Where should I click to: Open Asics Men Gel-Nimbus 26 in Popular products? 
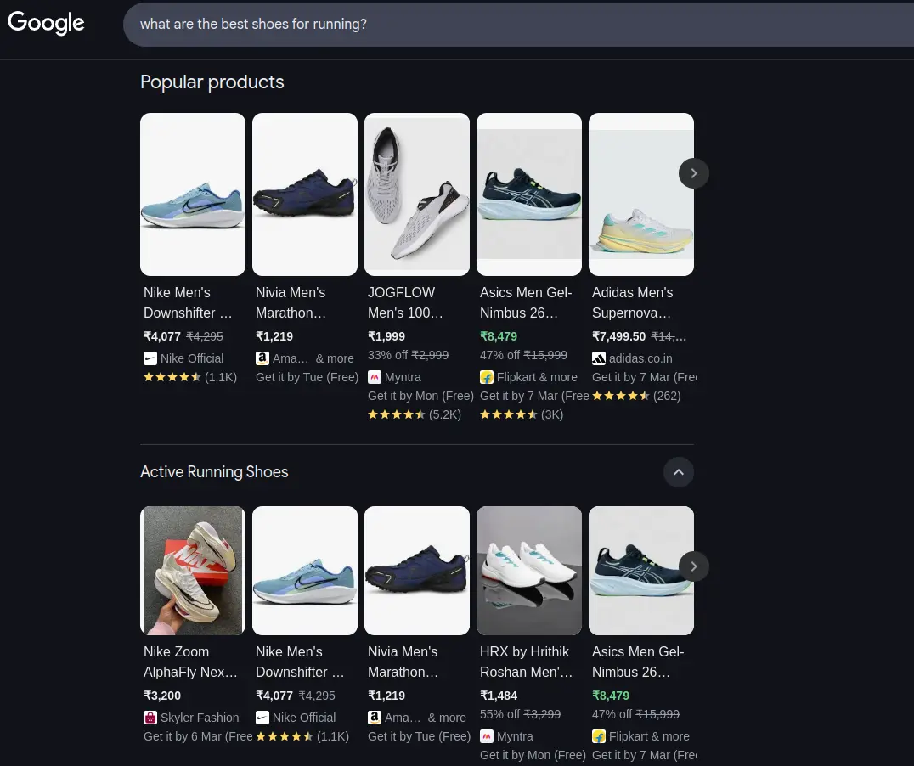click(x=527, y=302)
